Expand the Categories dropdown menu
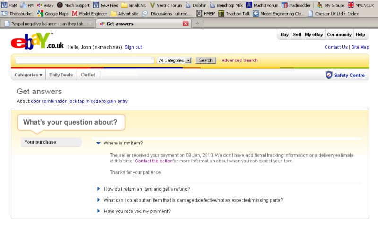The width and height of the screenshot is (378, 238). [x=28, y=75]
